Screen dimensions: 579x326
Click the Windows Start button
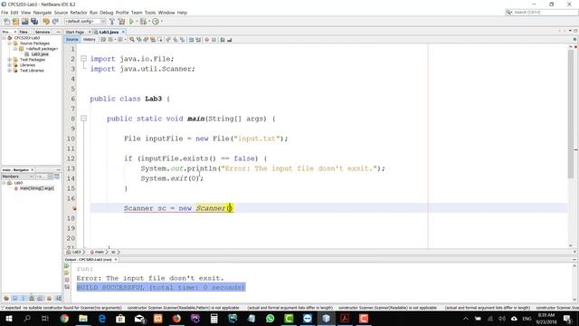click(8, 318)
